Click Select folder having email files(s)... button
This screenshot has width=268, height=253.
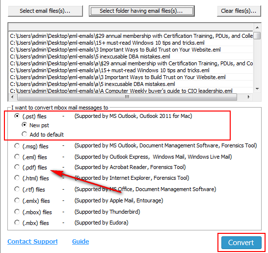click(x=142, y=11)
